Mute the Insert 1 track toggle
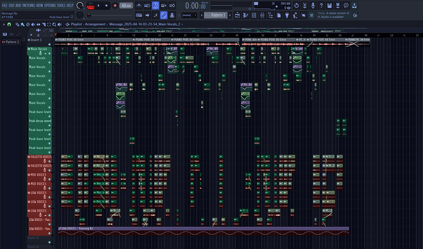Screen dimensions: 423x249 coord(50,44)
